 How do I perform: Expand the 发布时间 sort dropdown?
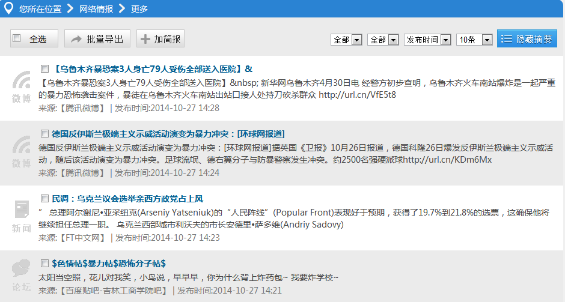427,40
